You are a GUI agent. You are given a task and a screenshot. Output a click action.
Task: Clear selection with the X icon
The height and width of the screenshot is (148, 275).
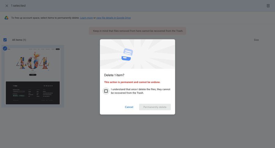pyautogui.click(x=7, y=6)
